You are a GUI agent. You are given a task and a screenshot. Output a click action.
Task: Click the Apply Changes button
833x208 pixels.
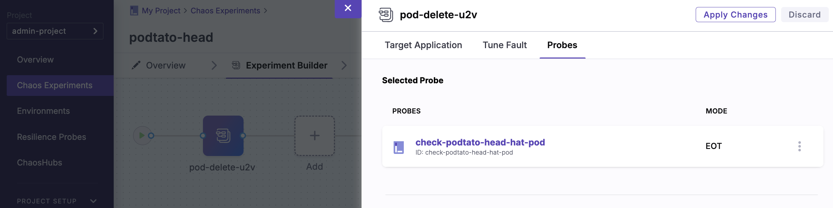click(735, 14)
